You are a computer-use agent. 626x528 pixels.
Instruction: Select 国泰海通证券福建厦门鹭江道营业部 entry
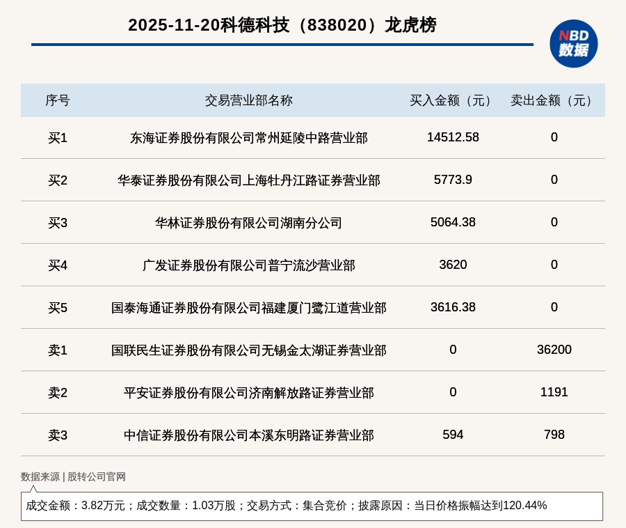[x=248, y=308]
